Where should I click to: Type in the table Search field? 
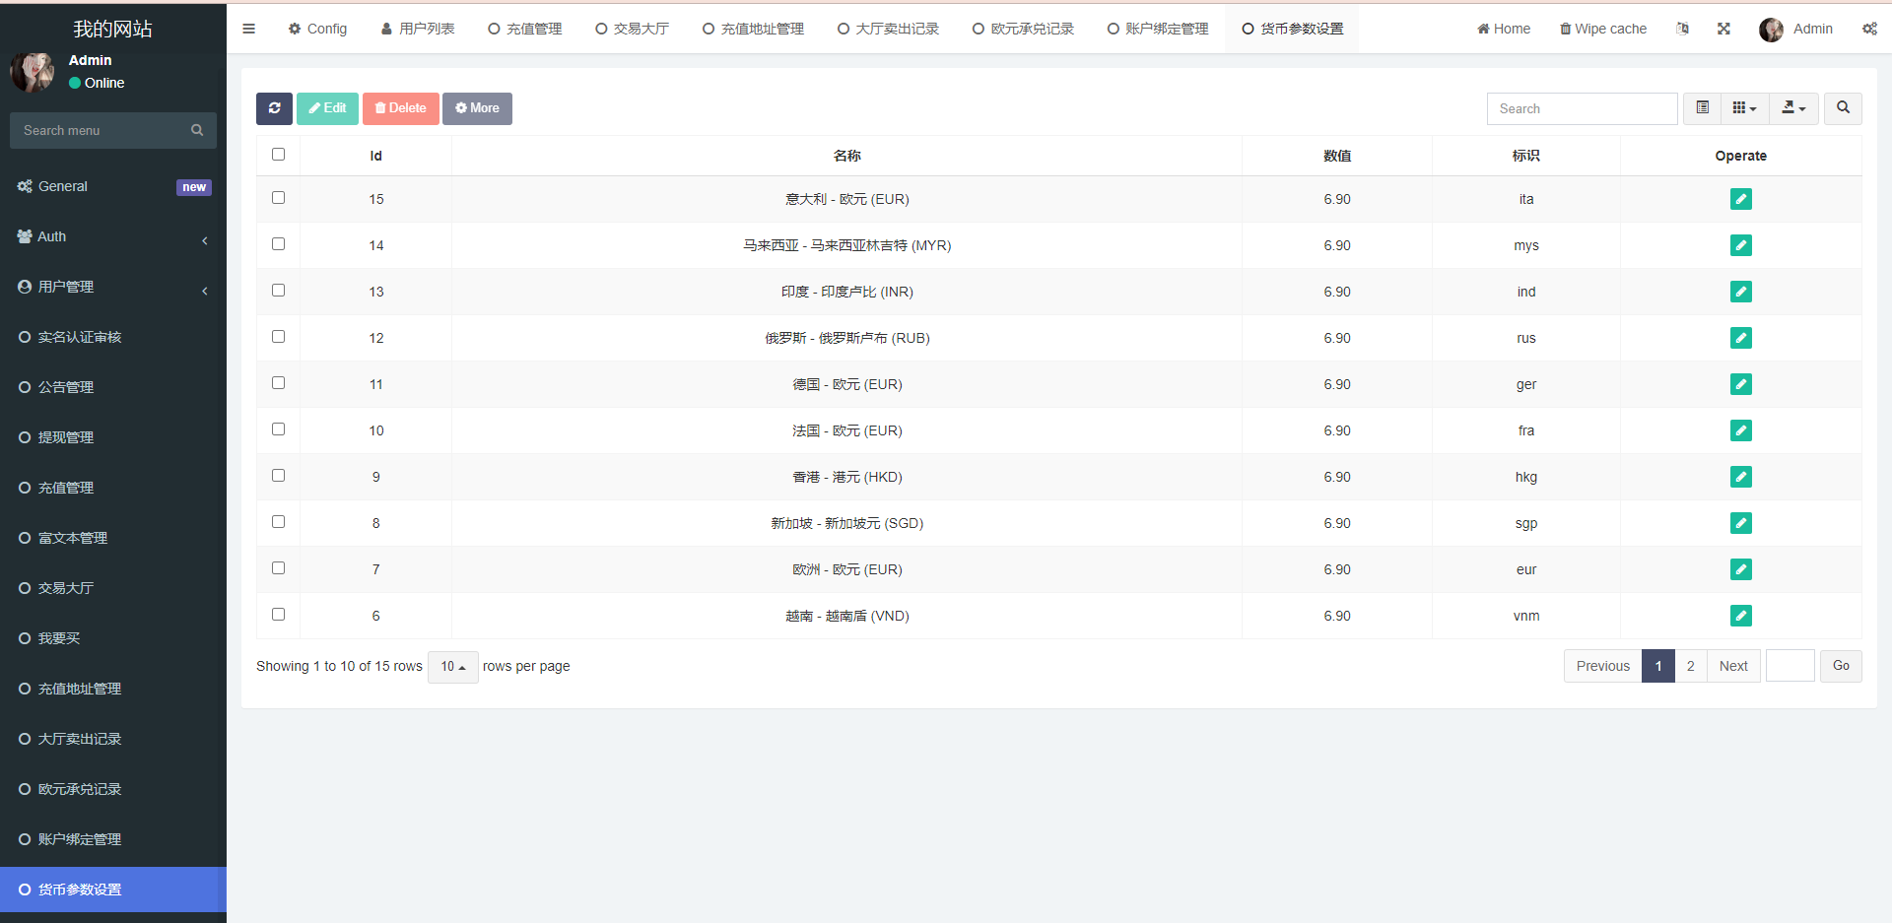tap(1582, 108)
